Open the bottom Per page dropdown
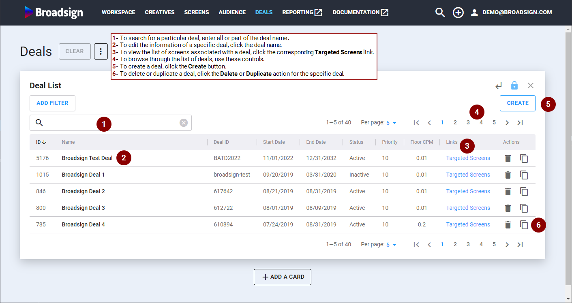Viewport: 572px width, 303px height. (x=392, y=245)
